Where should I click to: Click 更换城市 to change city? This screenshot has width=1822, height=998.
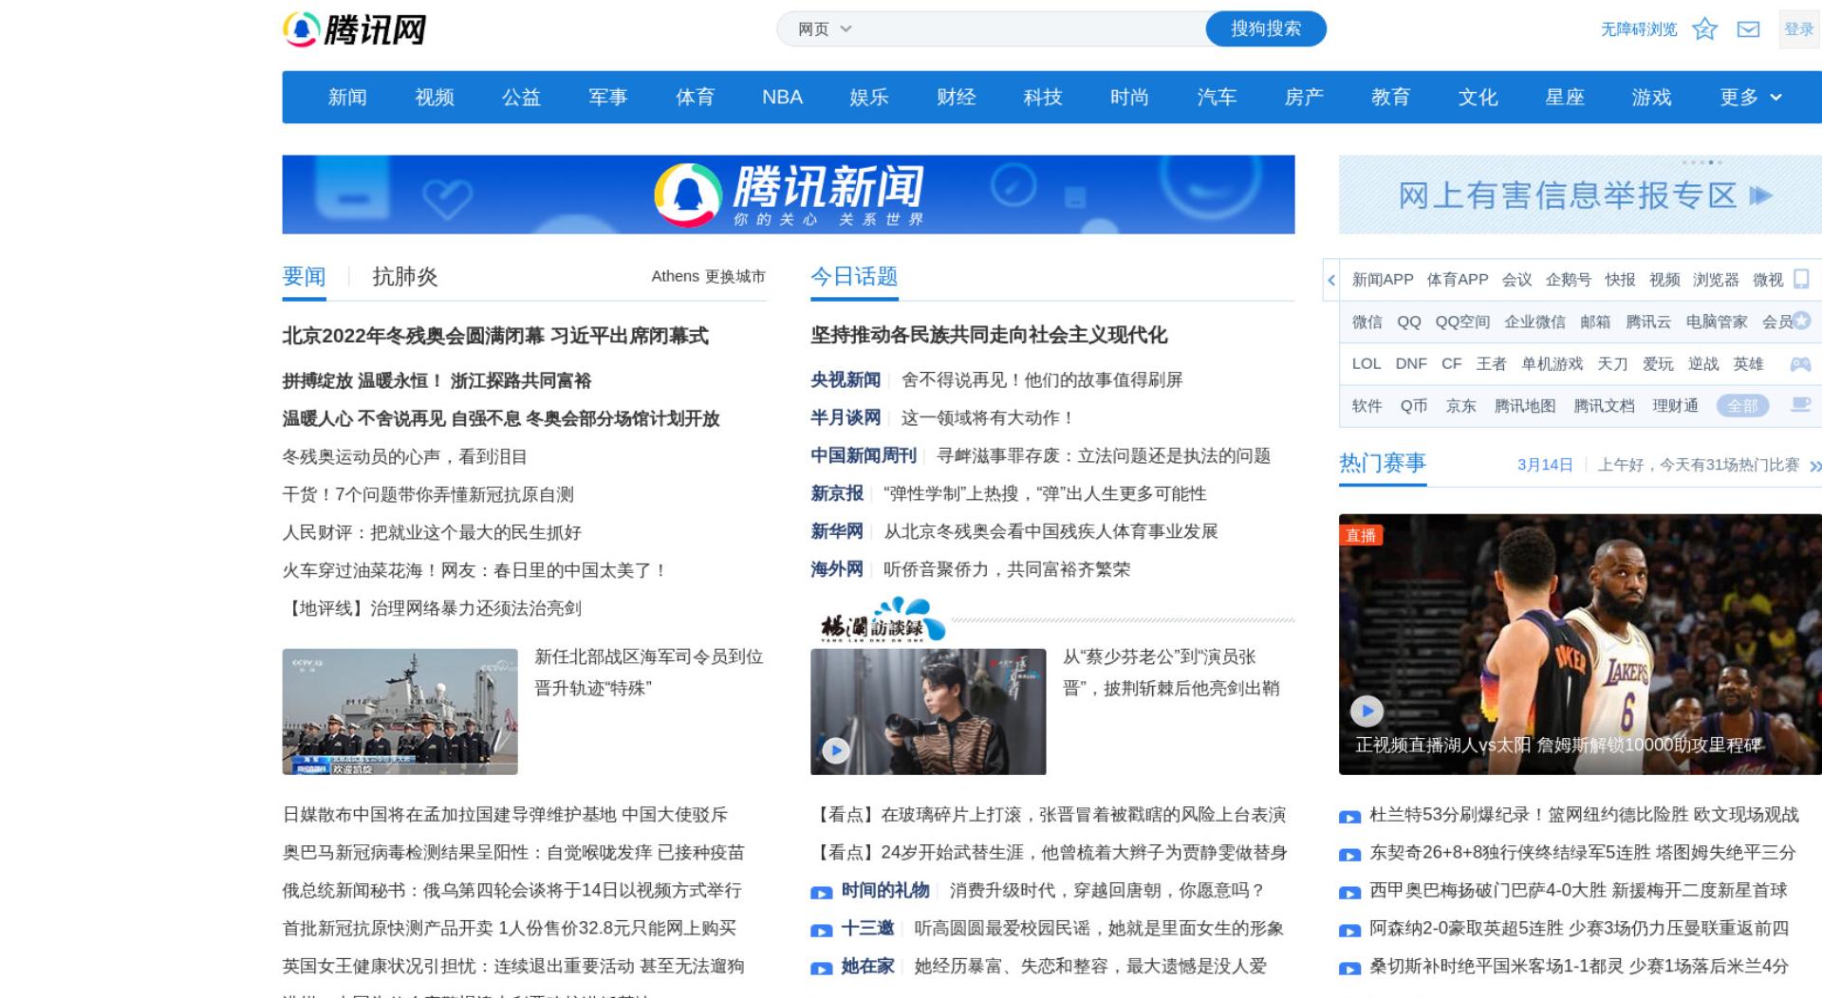734,276
